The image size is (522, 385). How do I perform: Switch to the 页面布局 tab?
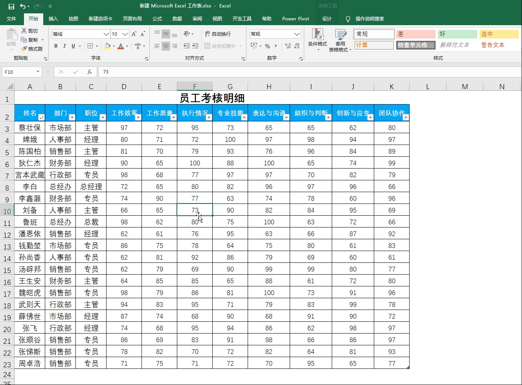(x=132, y=18)
